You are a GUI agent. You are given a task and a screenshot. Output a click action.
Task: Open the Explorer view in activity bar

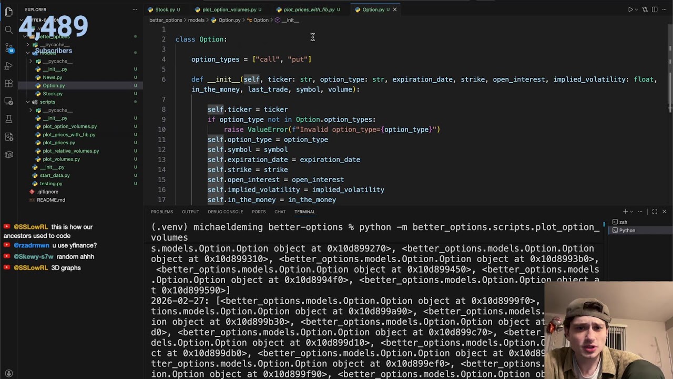pos(8,12)
